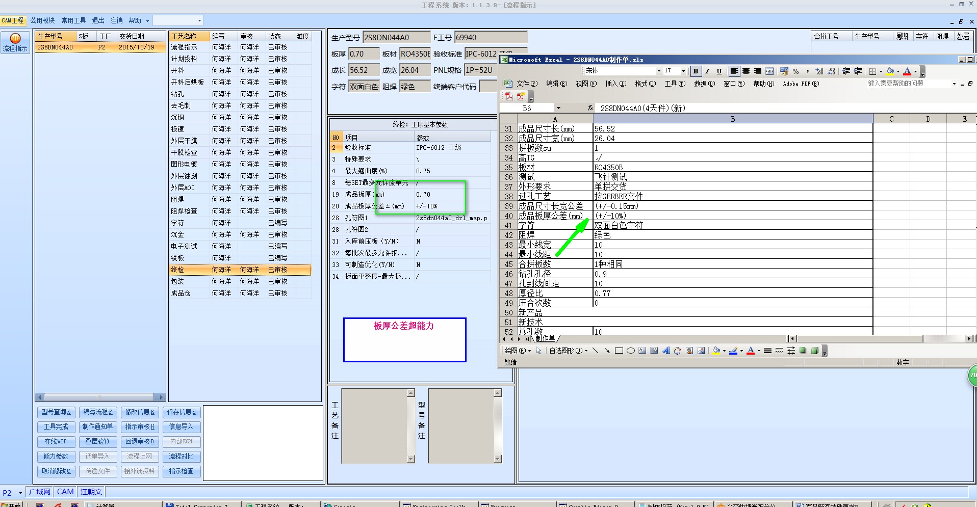Apply currency style in Excel toolbar
Viewport: 977px width, 507px height.
(784, 71)
